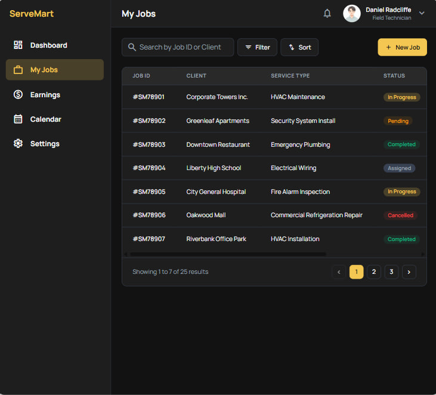Open job #SM78905
This screenshot has width=436, height=395.
tap(149, 192)
